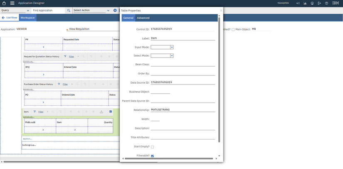Click the find application search magnifier
The width and height of the screenshot is (343, 169).
point(69,10)
